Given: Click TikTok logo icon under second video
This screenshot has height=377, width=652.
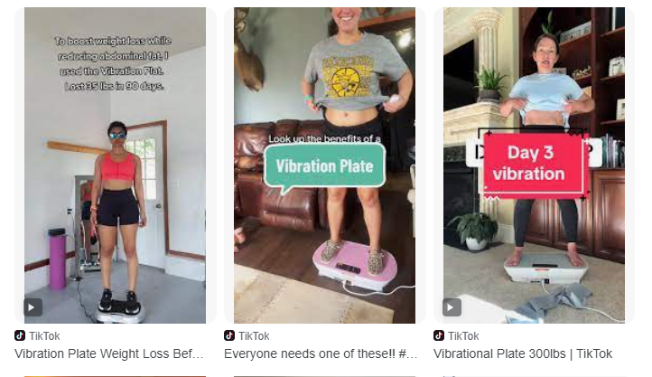Looking at the screenshot, I should point(229,335).
